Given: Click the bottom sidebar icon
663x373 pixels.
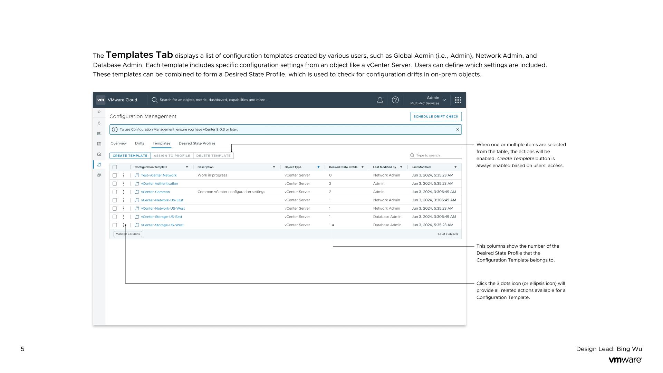Looking at the screenshot, I should pyautogui.click(x=99, y=175).
